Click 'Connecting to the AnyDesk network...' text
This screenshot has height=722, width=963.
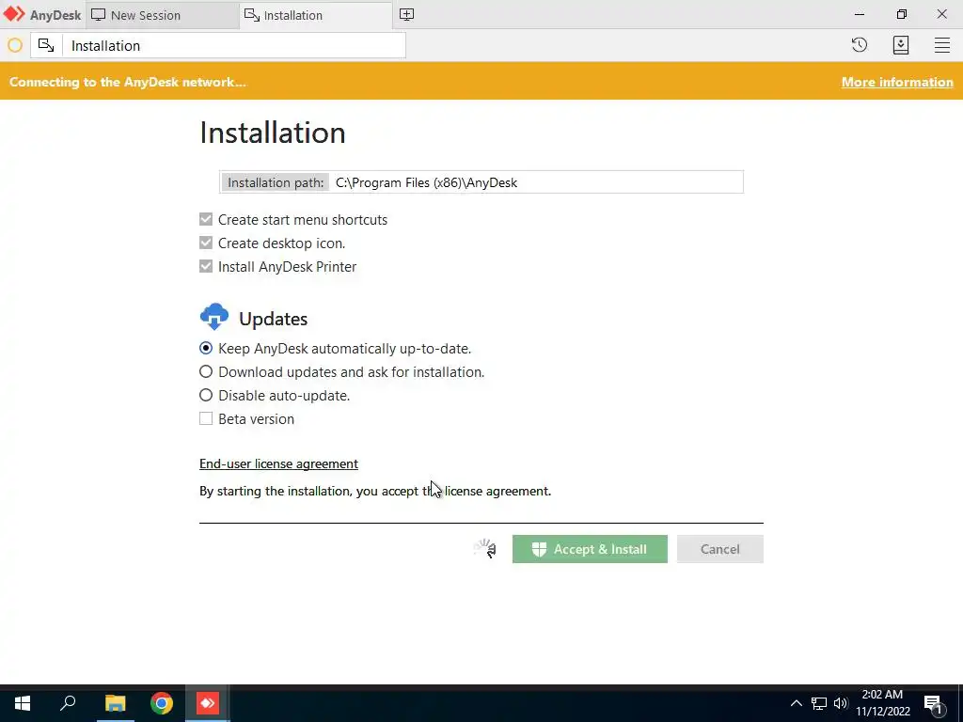coord(128,83)
